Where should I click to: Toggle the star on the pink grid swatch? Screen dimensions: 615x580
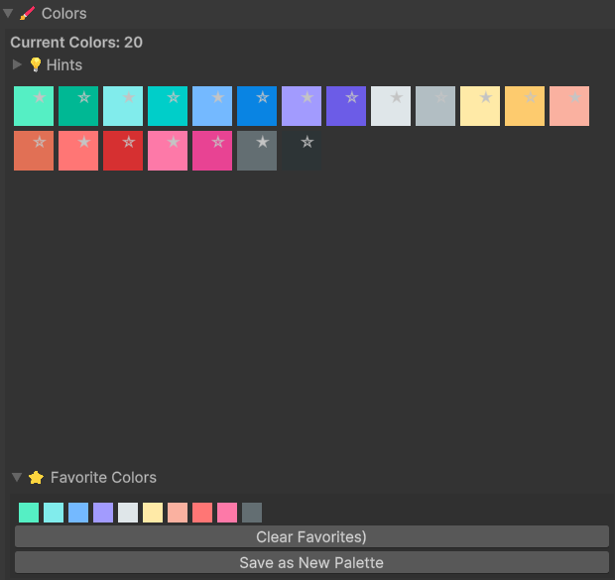(x=174, y=142)
